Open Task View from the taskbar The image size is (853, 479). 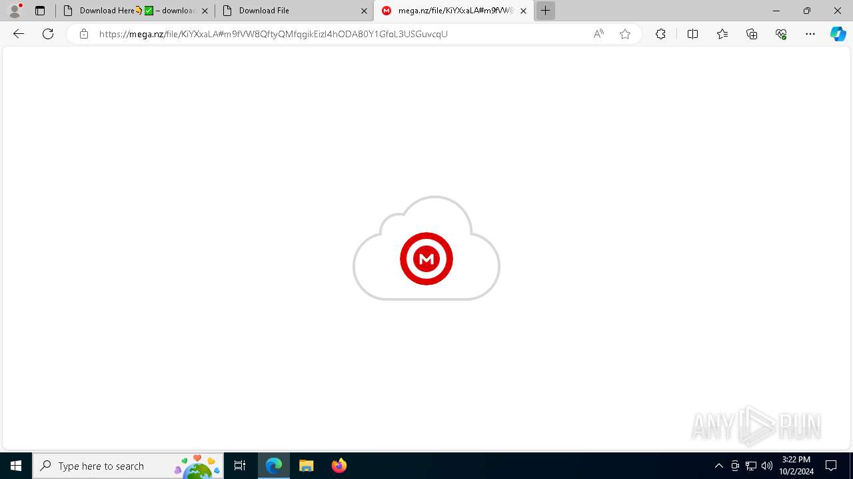tap(240, 466)
